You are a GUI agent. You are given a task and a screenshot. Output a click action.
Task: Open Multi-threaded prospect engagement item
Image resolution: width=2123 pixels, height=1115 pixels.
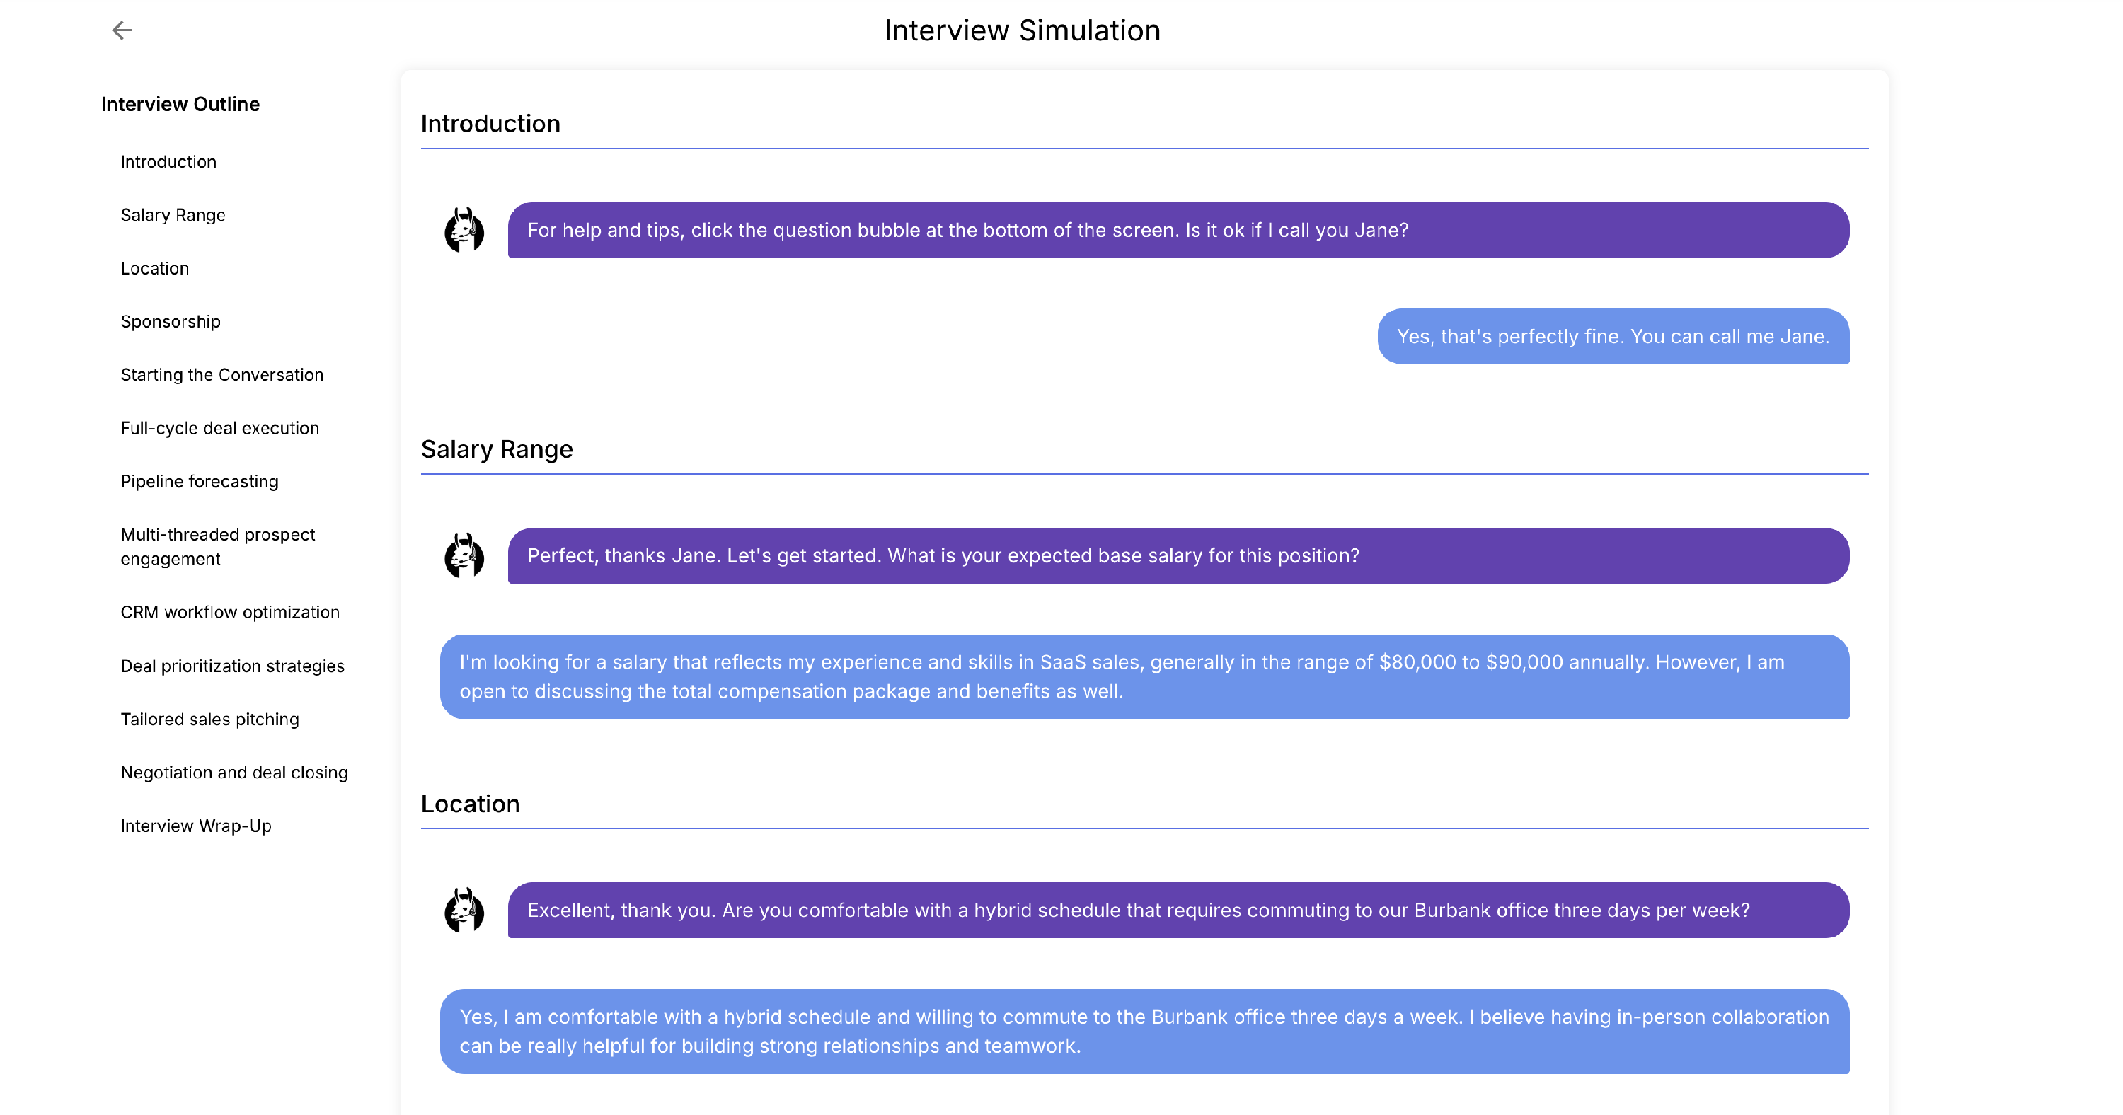[217, 546]
